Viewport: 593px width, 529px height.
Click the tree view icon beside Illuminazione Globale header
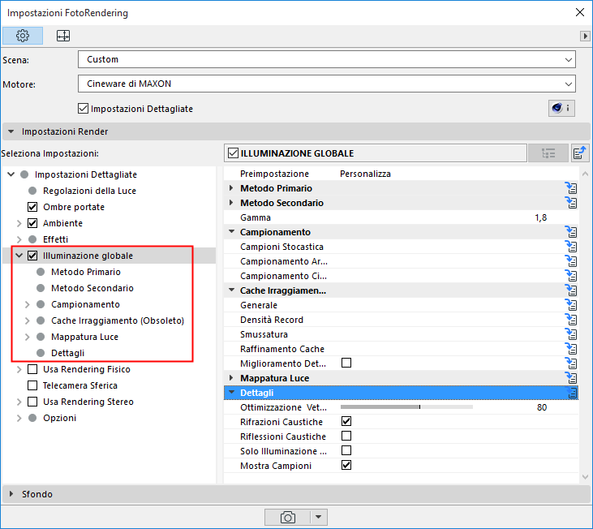(x=548, y=153)
